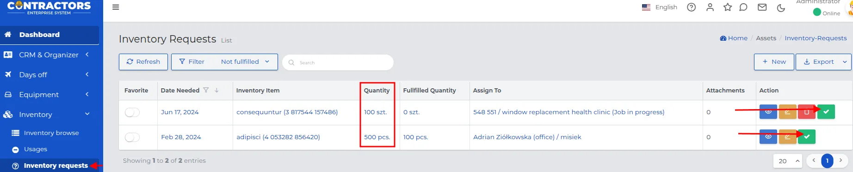Open the Not fullfilled filter dropdown
The height and width of the screenshot is (172, 853).
(x=245, y=62)
